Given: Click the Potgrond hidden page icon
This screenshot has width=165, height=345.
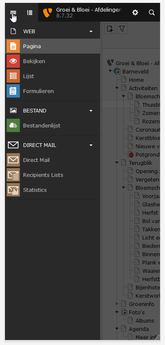Looking at the screenshot, I should coord(130,154).
